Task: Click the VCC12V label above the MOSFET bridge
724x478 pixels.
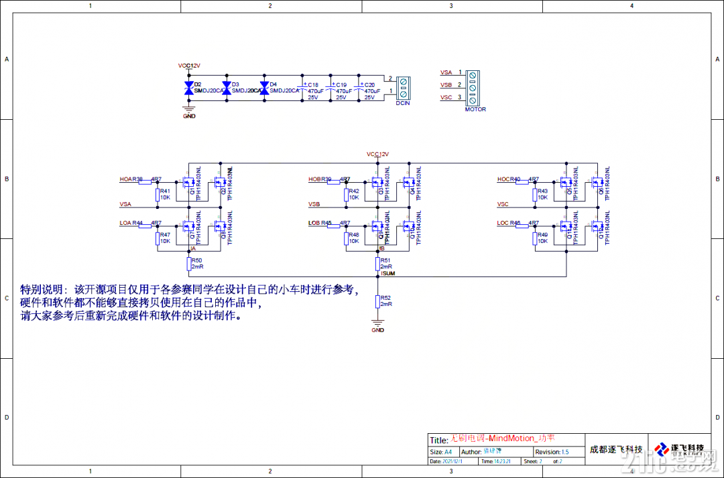Action: [377, 154]
